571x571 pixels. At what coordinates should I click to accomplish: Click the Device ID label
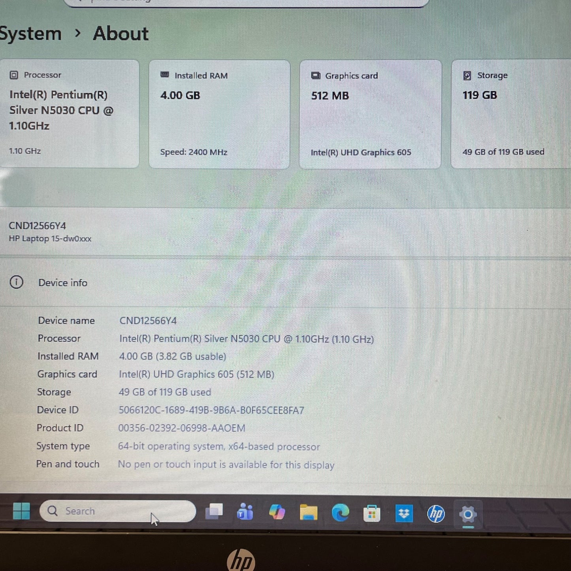pyautogui.click(x=58, y=410)
